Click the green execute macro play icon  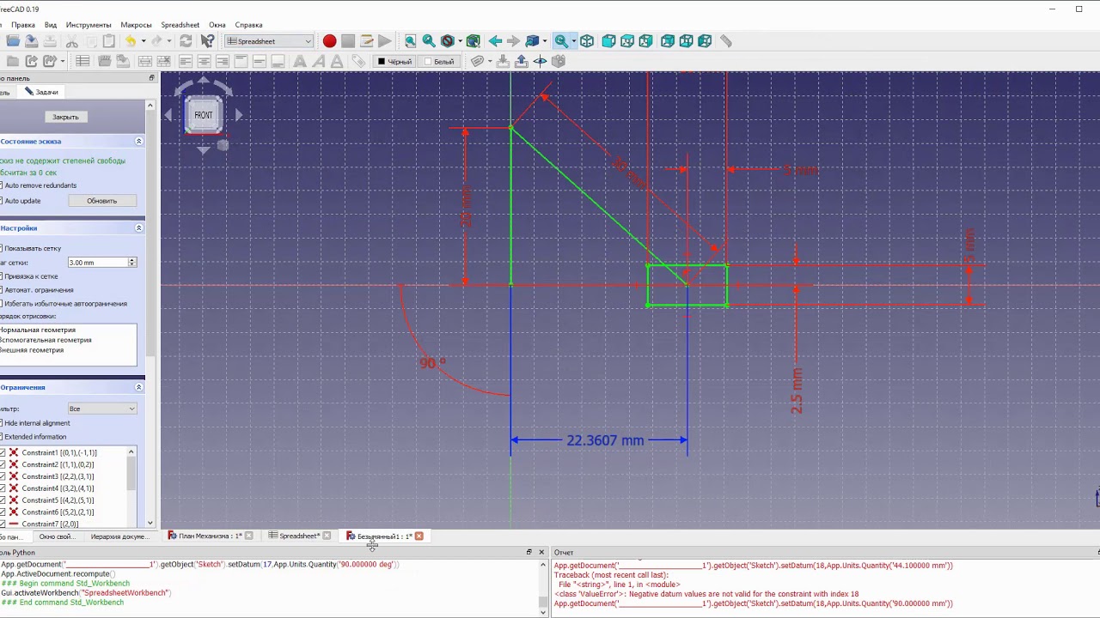point(384,41)
